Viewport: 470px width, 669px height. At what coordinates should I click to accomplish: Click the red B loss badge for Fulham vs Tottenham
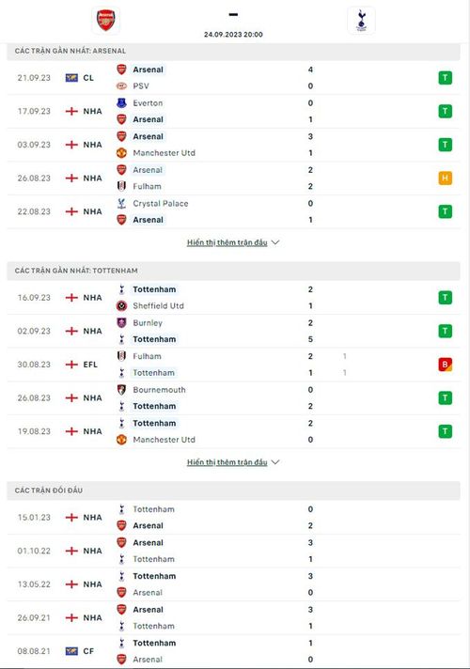[x=446, y=365]
